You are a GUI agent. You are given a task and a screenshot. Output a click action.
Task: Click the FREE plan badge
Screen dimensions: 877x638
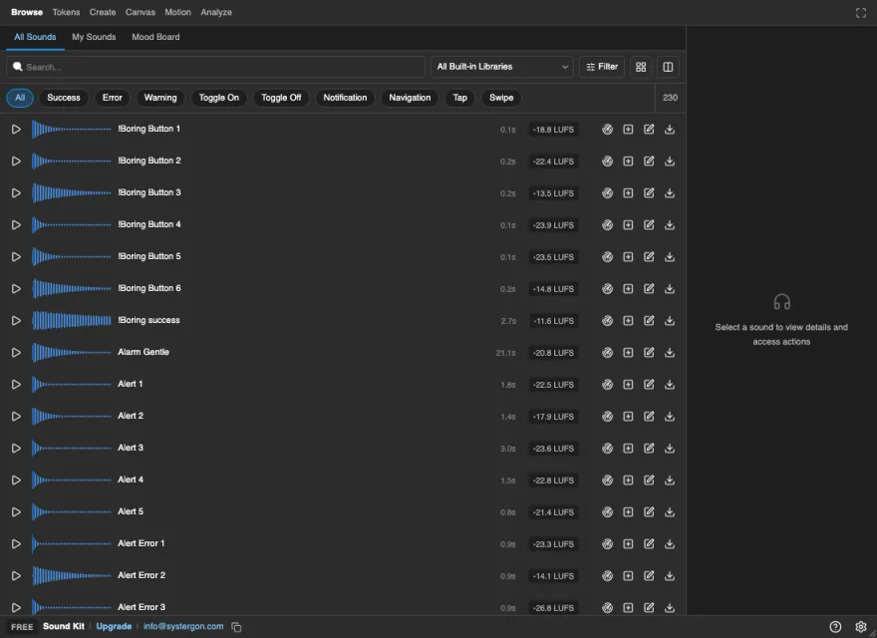click(22, 627)
